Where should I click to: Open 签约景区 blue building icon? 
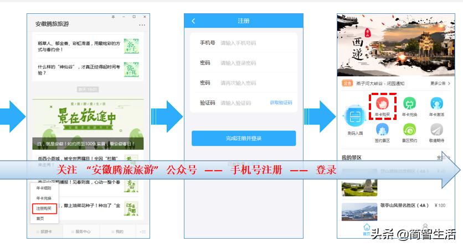point(382,130)
